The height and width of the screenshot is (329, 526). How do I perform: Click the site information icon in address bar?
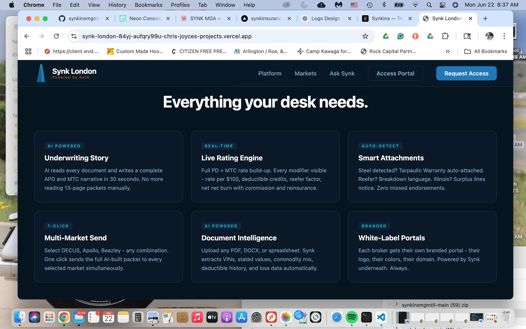74,36
